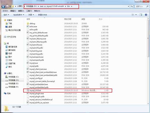Open the 工具(T) menu

[x=29, y=11]
